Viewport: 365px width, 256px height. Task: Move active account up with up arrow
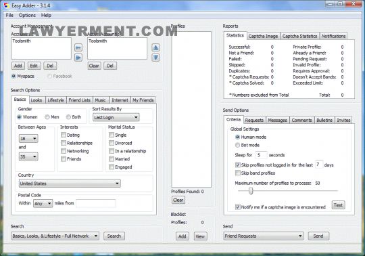(155, 47)
